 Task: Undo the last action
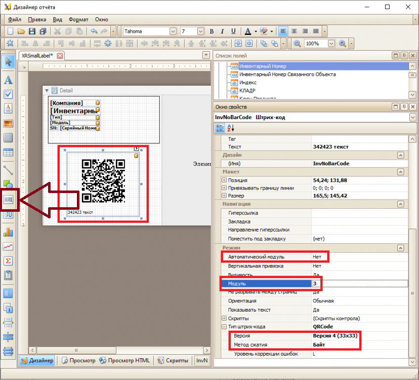click(94, 31)
